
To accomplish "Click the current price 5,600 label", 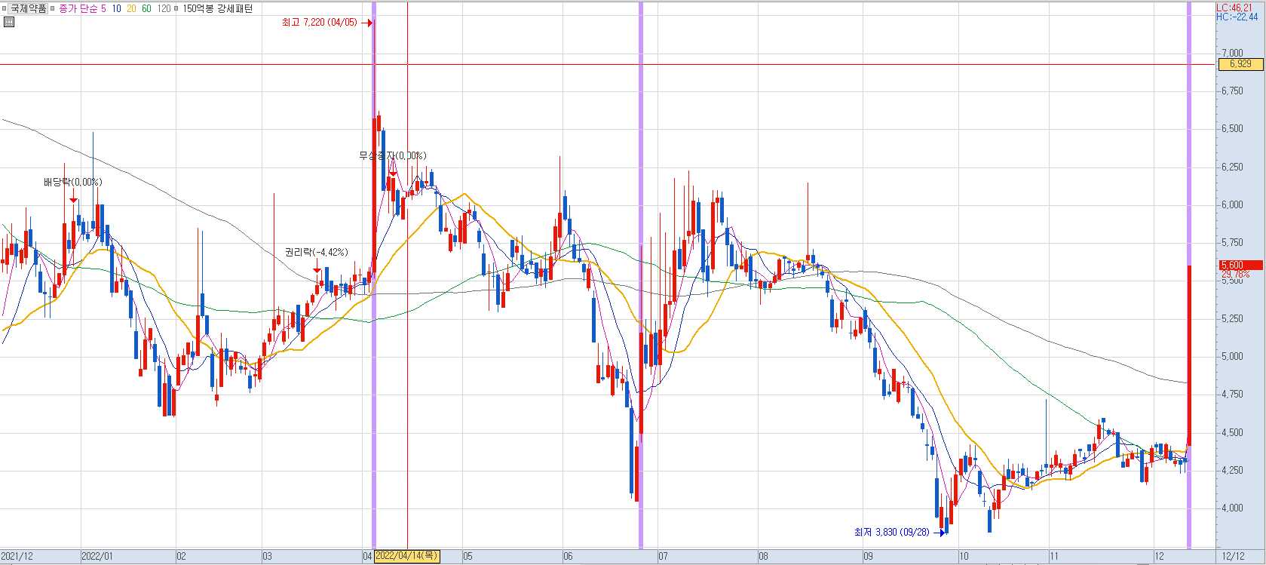I will (x=1240, y=266).
